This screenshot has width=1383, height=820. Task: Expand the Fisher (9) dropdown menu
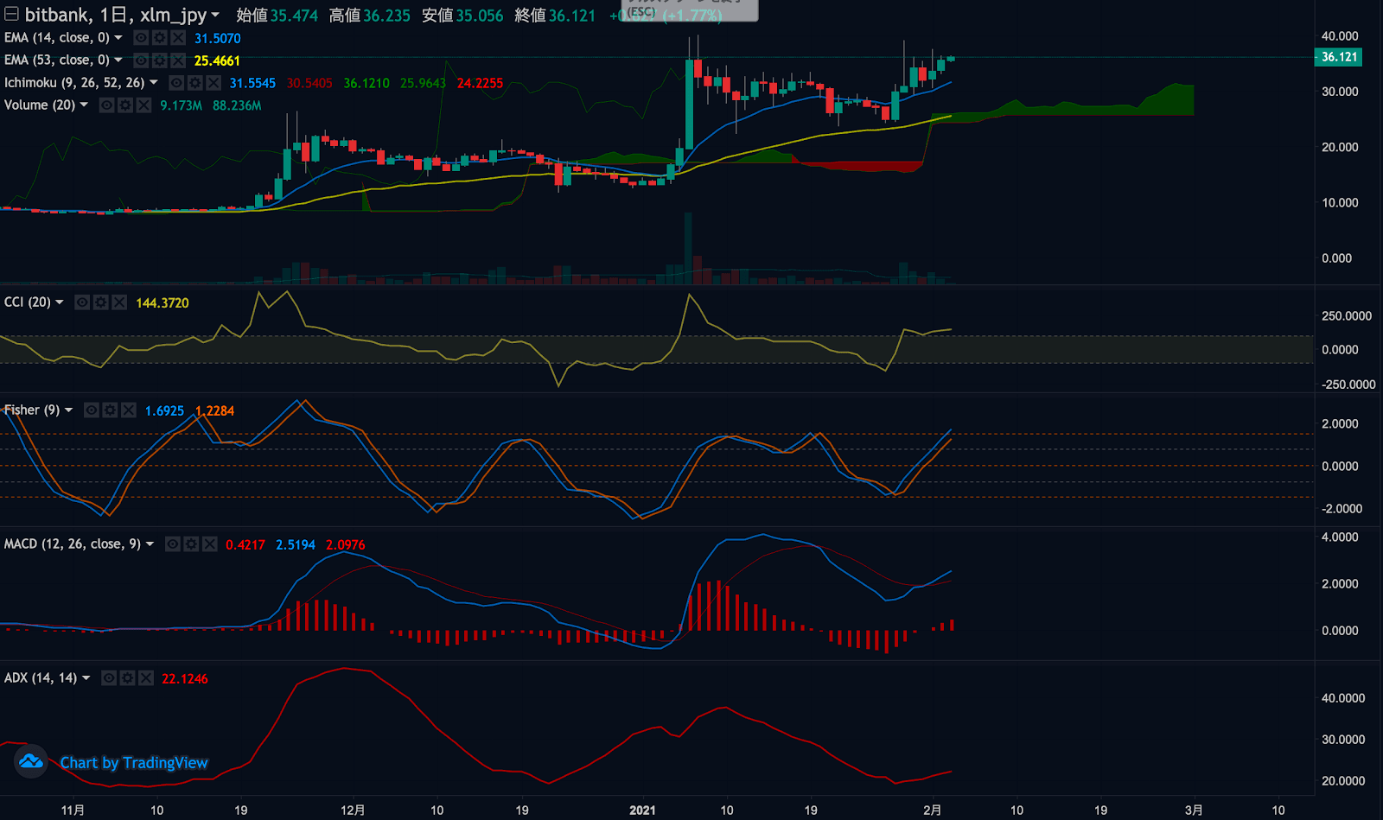click(68, 410)
